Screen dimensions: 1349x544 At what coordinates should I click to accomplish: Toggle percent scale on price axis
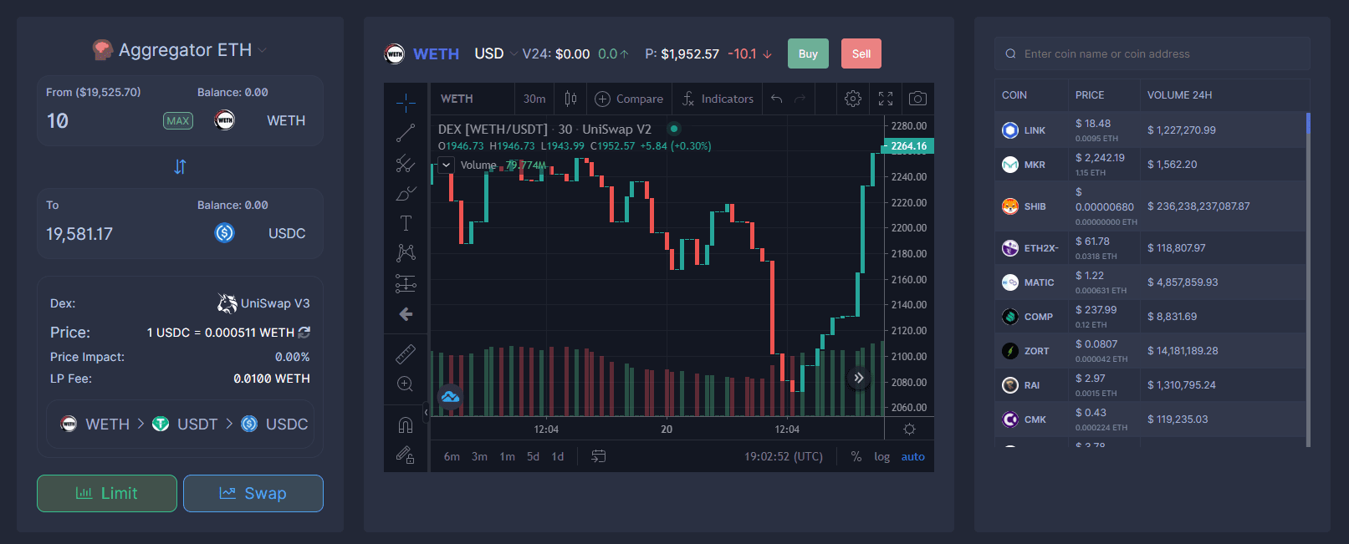pyautogui.click(x=856, y=456)
